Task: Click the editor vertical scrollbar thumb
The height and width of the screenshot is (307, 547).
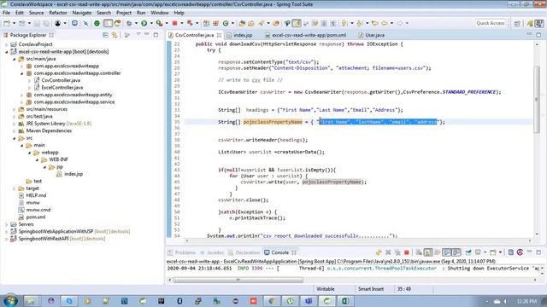Action: click(x=537, y=99)
